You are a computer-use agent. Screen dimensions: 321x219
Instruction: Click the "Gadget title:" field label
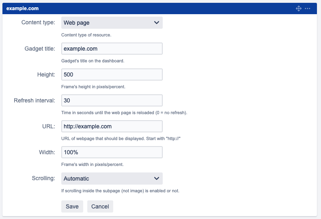(x=40, y=49)
